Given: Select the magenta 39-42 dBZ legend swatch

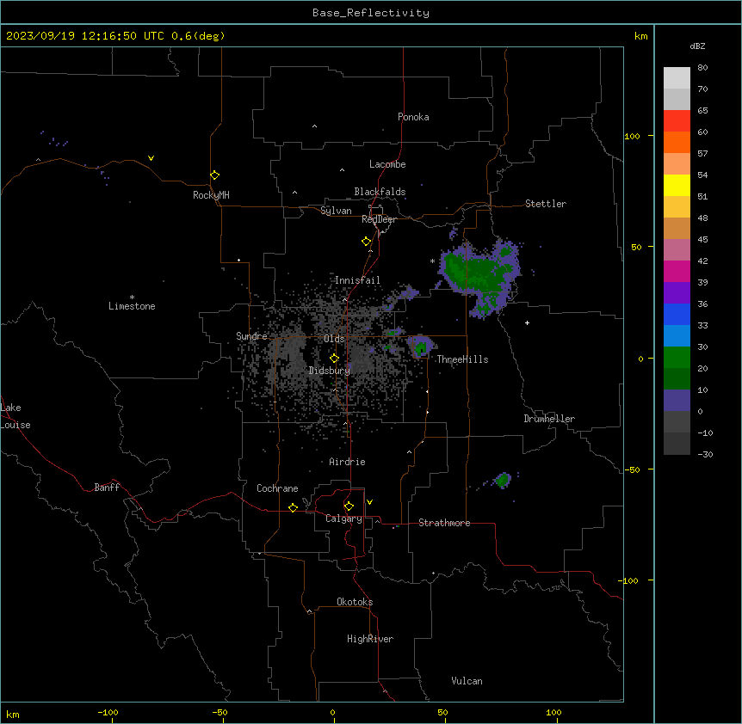Looking at the screenshot, I should click(x=677, y=271).
